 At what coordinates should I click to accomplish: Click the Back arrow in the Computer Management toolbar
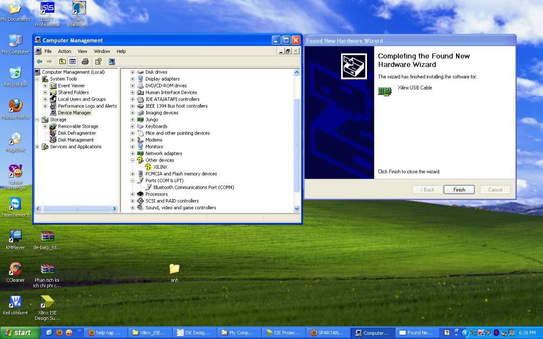(39, 61)
